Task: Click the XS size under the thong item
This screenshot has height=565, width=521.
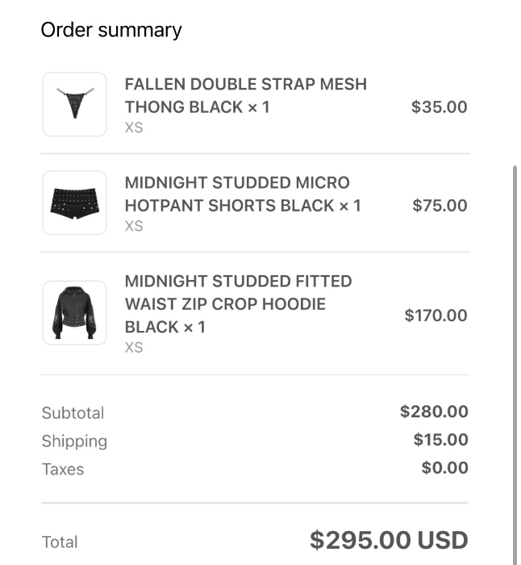Action: pos(134,128)
